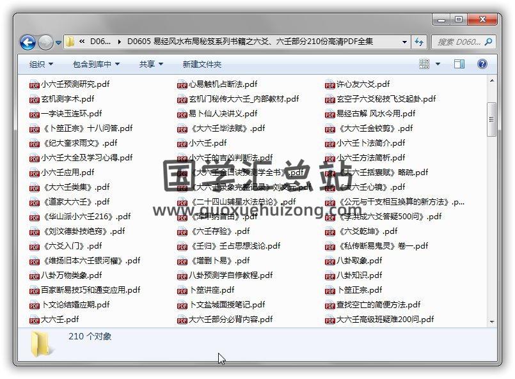Select the PDF icon of 一字诀玉连环.pdf
Image resolution: width=515 pixels, height=379 pixels.
pyautogui.click(x=34, y=114)
